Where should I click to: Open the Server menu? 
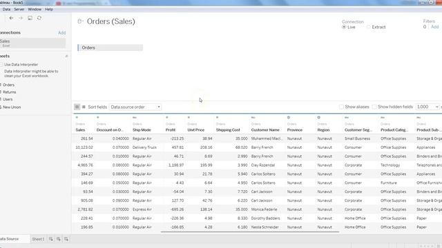tap(19, 9)
